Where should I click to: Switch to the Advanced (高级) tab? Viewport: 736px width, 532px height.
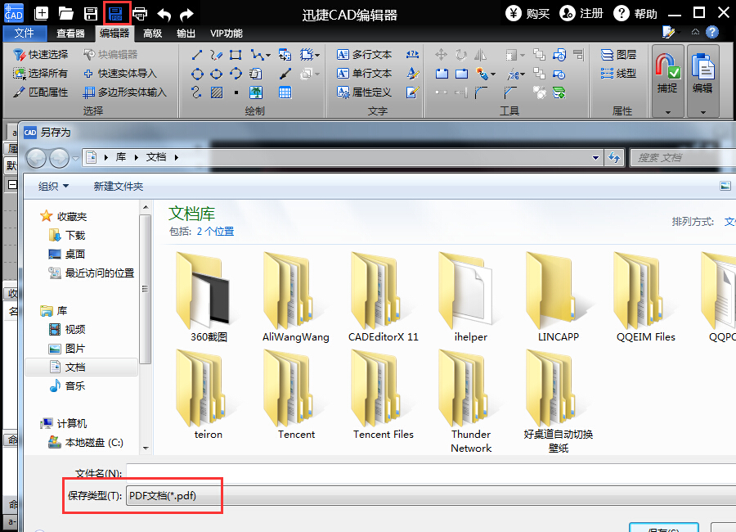point(153,34)
